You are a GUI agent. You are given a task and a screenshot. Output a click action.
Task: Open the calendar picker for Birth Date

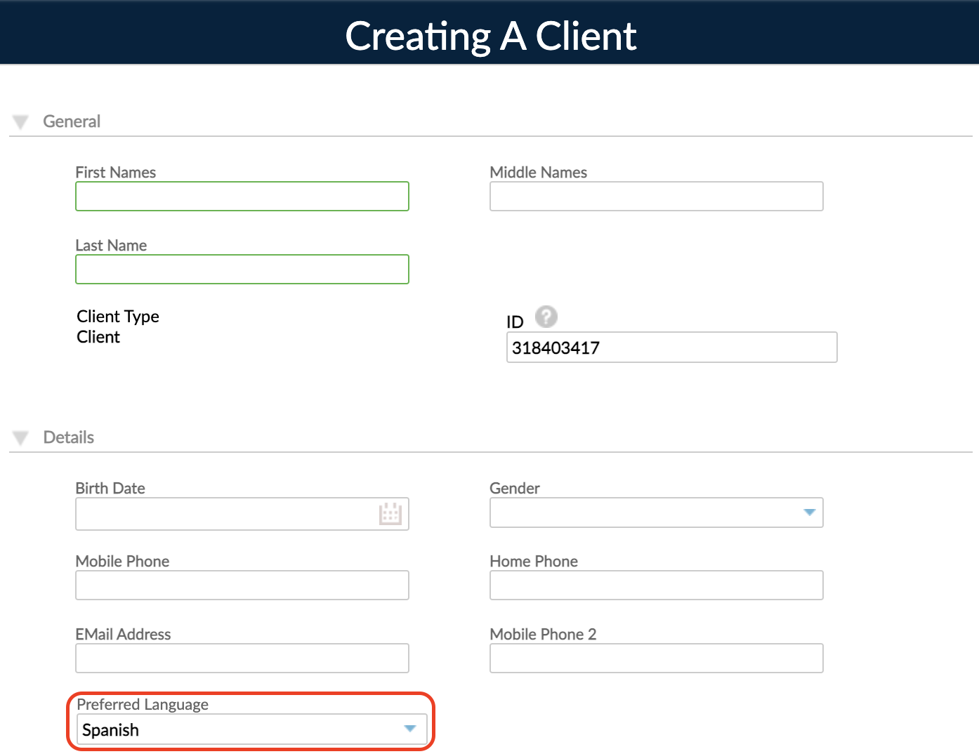pyautogui.click(x=391, y=513)
